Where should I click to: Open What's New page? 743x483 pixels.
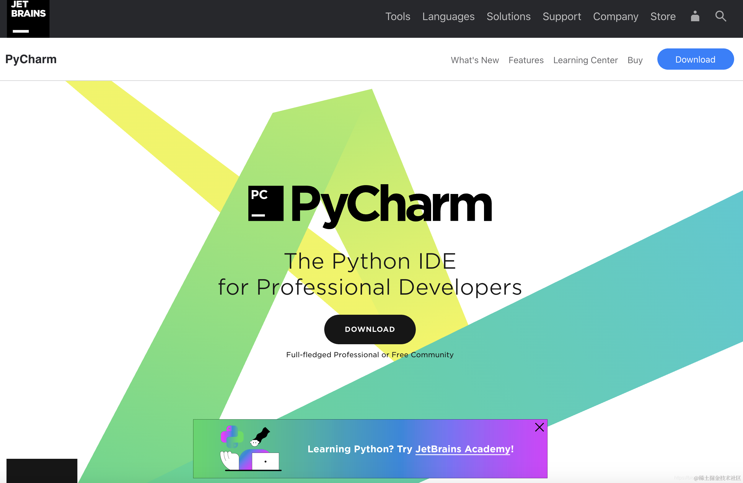(475, 60)
